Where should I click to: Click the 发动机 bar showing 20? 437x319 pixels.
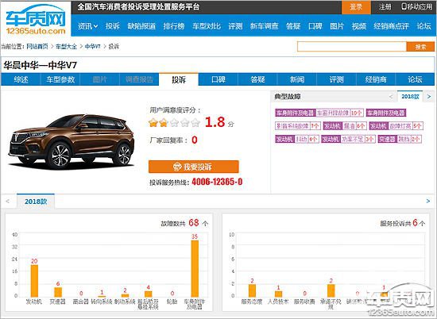34,281
